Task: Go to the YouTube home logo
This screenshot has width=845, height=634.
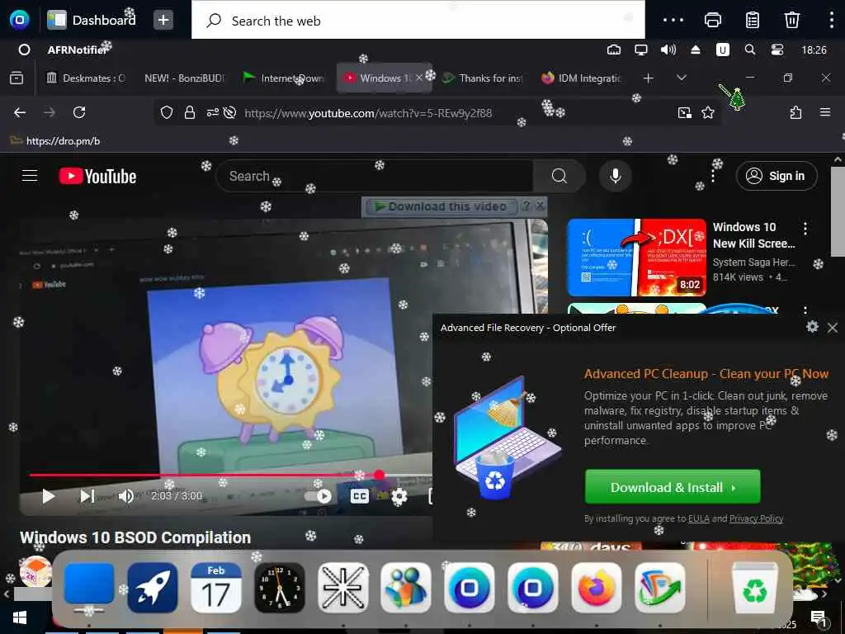Action: 97,177
